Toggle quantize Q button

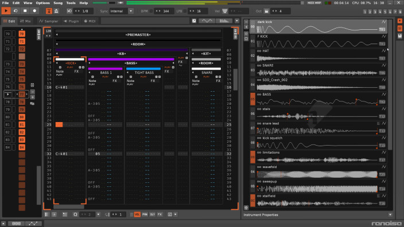pyautogui.click(x=75, y=214)
